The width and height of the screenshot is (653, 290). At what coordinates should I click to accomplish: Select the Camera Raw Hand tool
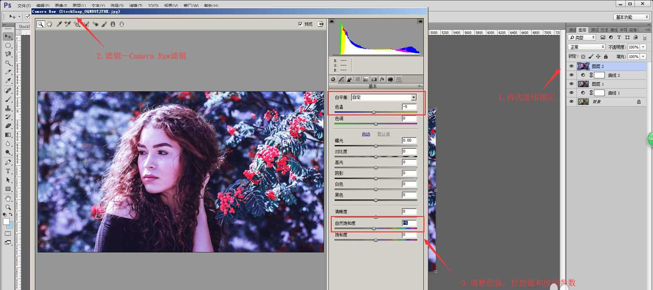50,24
